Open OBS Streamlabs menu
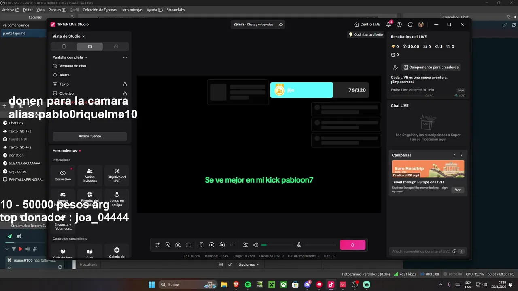 [x=176, y=10]
